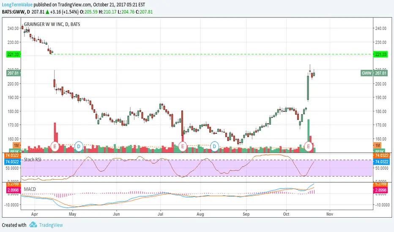Click the May dividend D marker

tap(79, 146)
